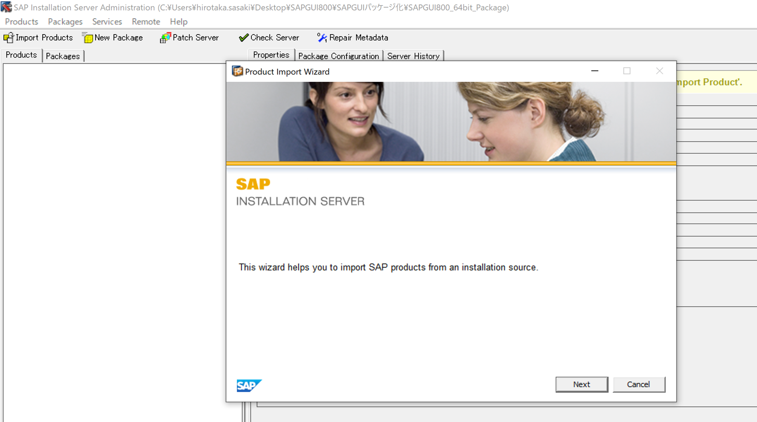Click the blue SAP logo in wizard

(x=249, y=385)
